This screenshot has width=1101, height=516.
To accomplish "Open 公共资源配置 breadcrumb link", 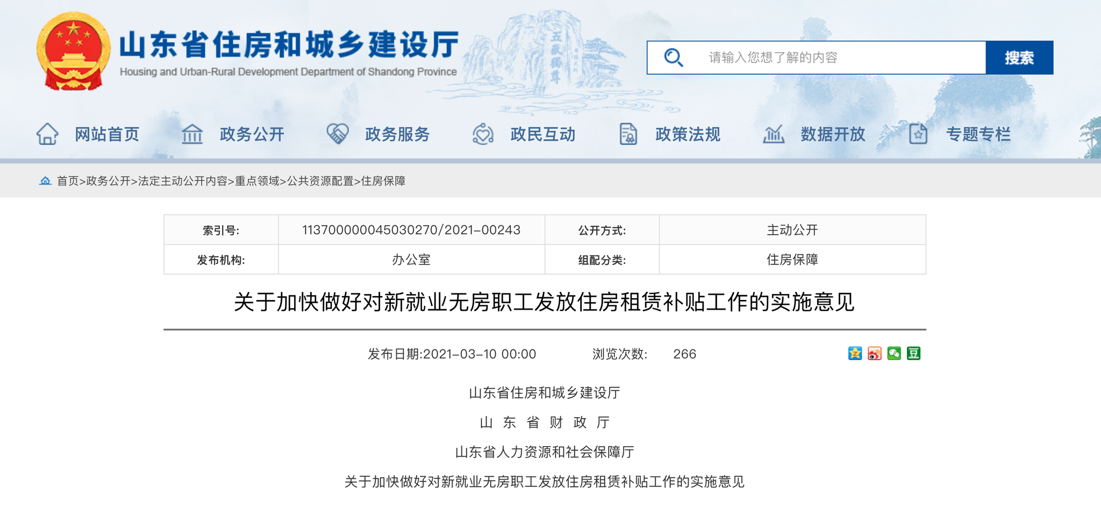I will point(320,182).
